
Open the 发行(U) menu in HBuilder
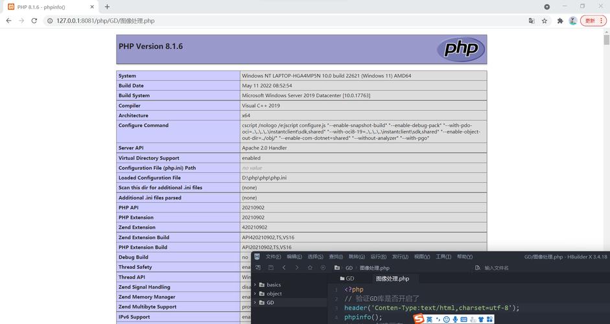pyautogui.click(x=400, y=257)
